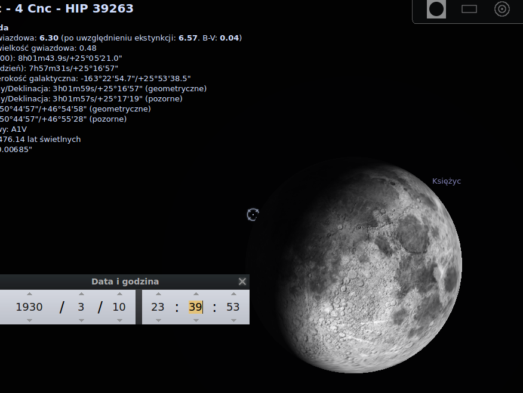Increase the year with the up arrow

coord(29,294)
